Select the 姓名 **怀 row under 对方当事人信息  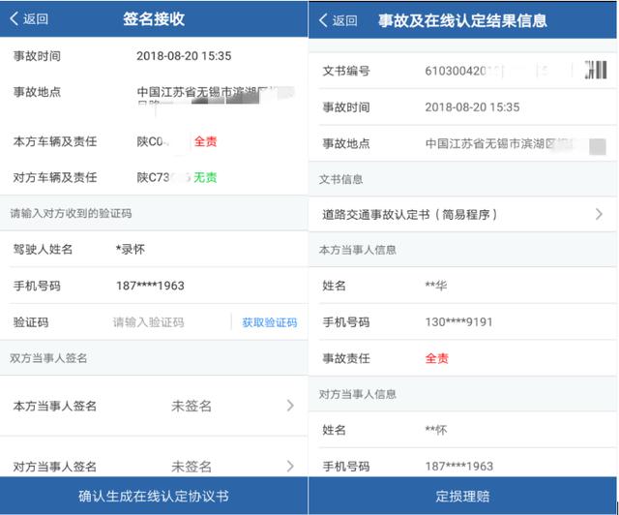point(435,430)
